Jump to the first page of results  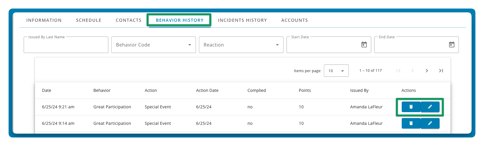(x=398, y=71)
